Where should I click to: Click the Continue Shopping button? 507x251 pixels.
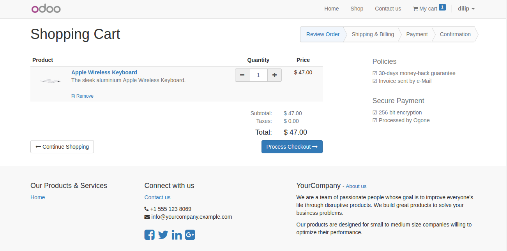pos(62,147)
